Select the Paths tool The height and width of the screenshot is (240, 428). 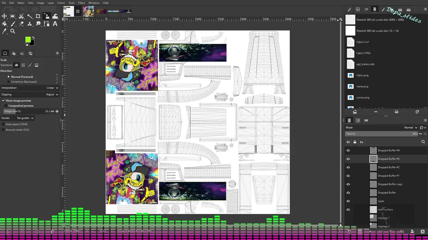46,24
